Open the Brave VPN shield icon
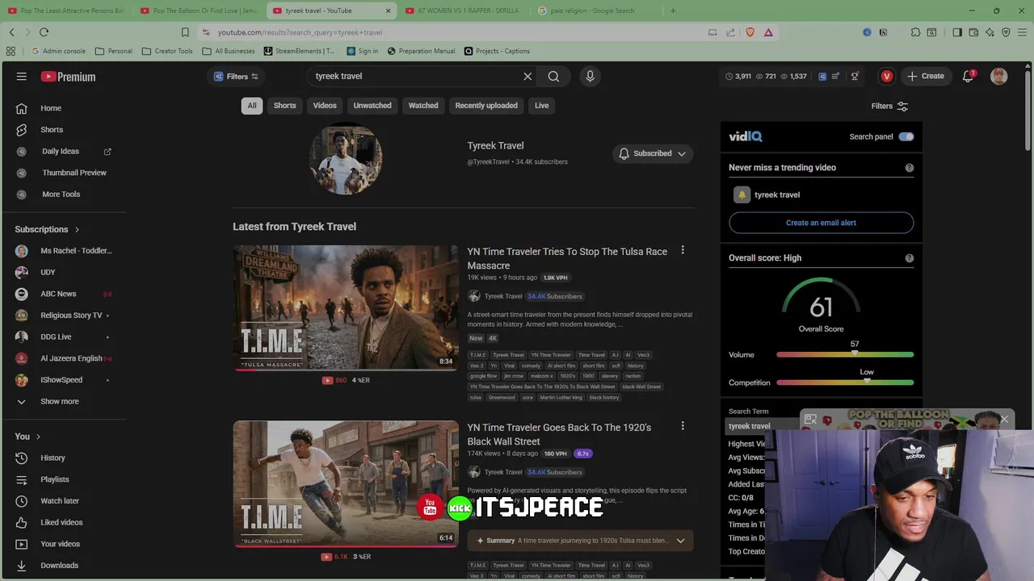Image resolution: width=1034 pixels, height=581 pixels. (1006, 32)
